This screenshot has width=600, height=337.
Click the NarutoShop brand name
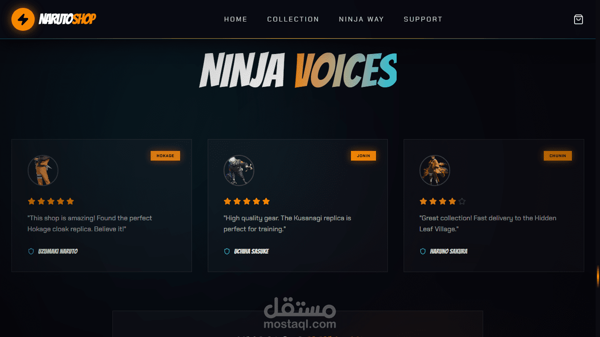point(68,19)
